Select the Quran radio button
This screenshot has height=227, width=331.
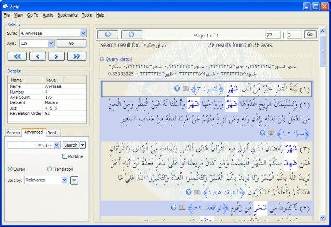coord(10,169)
